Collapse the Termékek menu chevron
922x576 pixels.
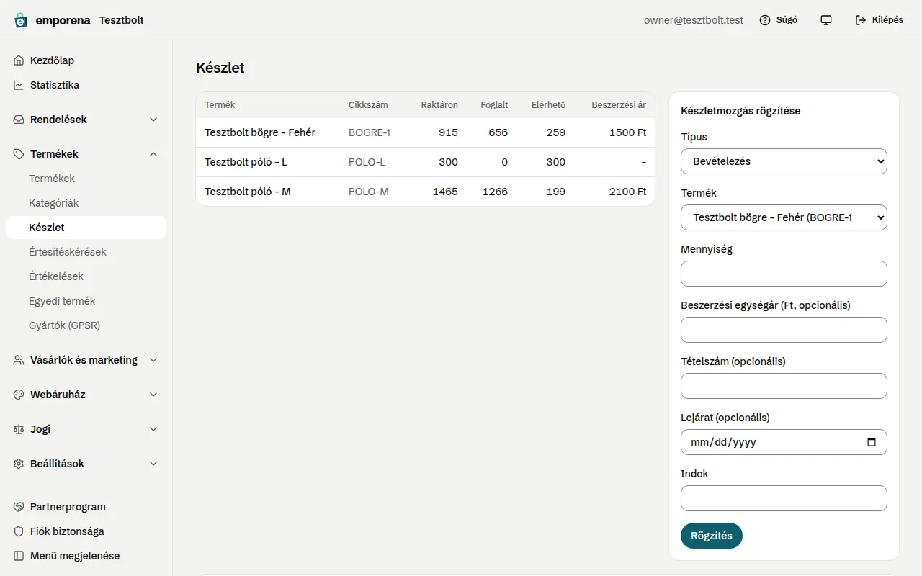point(153,154)
